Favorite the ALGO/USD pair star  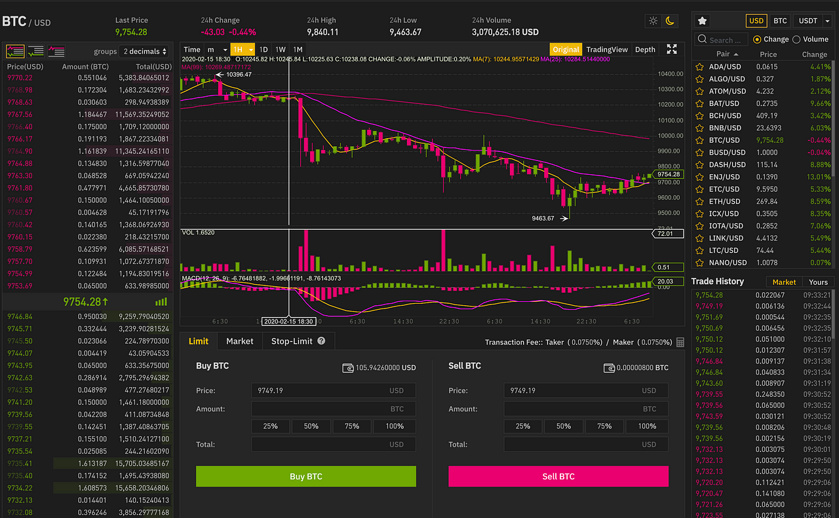click(700, 79)
